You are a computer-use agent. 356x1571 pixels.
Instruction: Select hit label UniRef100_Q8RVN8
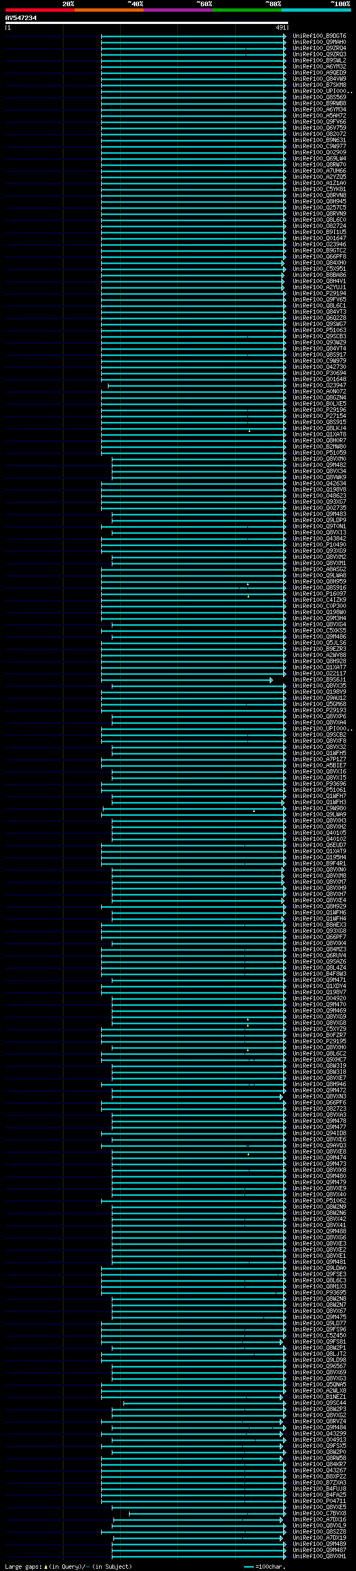pyautogui.click(x=319, y=195)
